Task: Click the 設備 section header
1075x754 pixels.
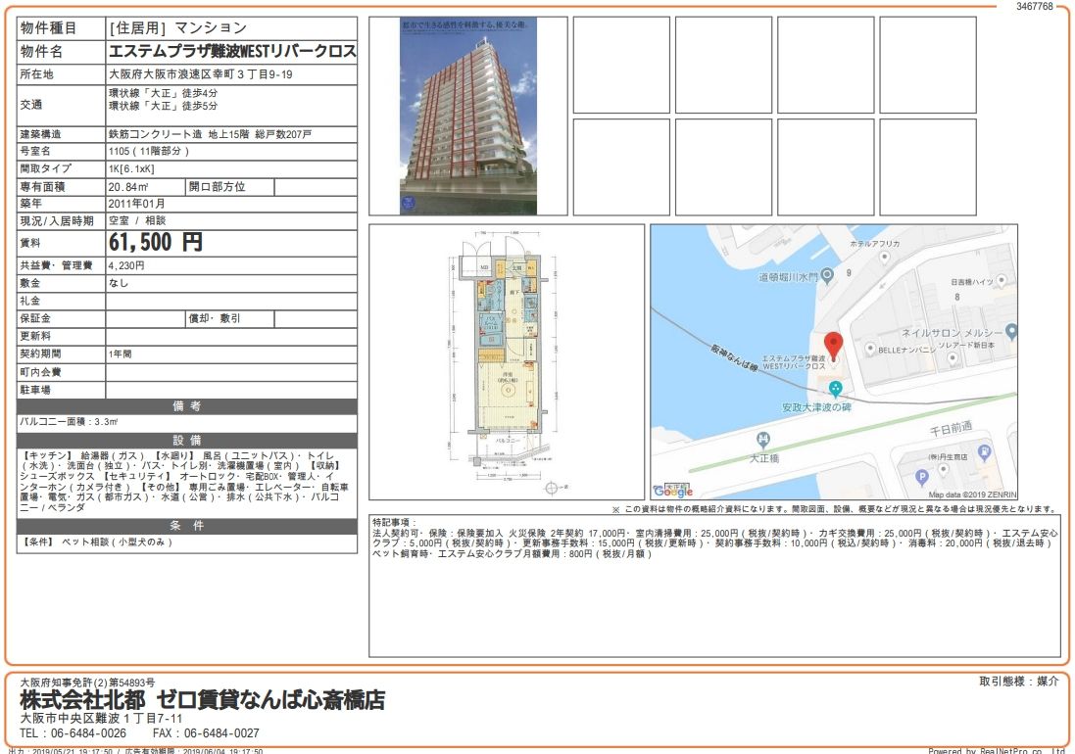Action: click(x=186, y=441)
